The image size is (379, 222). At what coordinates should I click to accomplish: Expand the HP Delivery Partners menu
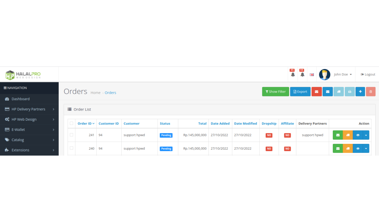(29, 109)
